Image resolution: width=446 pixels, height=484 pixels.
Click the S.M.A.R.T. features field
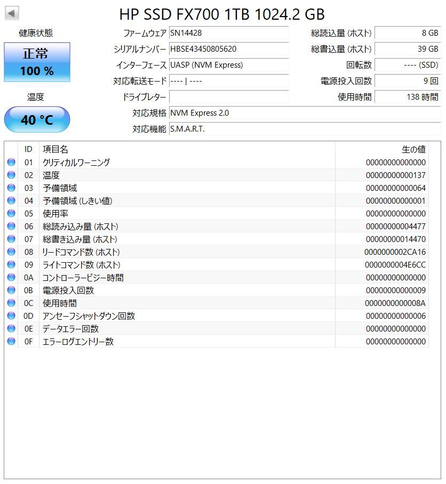pos(305,129)
